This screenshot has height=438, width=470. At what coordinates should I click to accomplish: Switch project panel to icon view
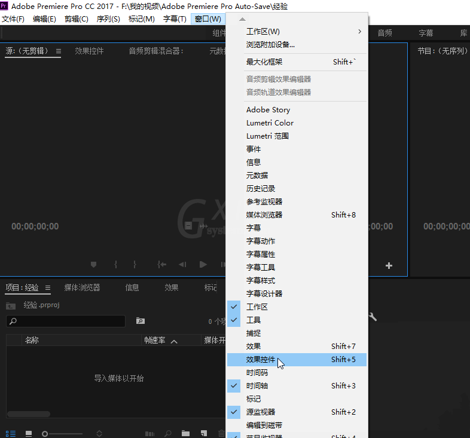tap(29, 433)
